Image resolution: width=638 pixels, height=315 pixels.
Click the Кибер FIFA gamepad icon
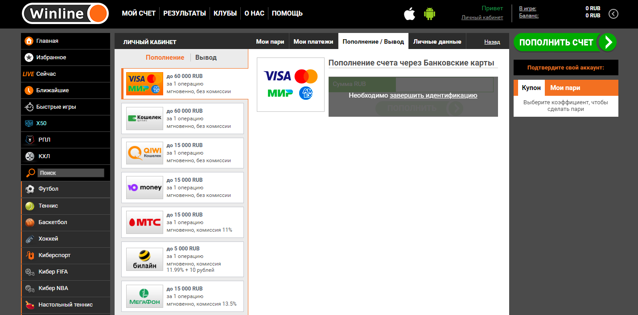(x=30, y=272)
